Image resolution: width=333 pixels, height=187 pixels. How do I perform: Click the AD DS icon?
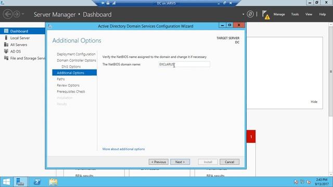click(6, 51)
